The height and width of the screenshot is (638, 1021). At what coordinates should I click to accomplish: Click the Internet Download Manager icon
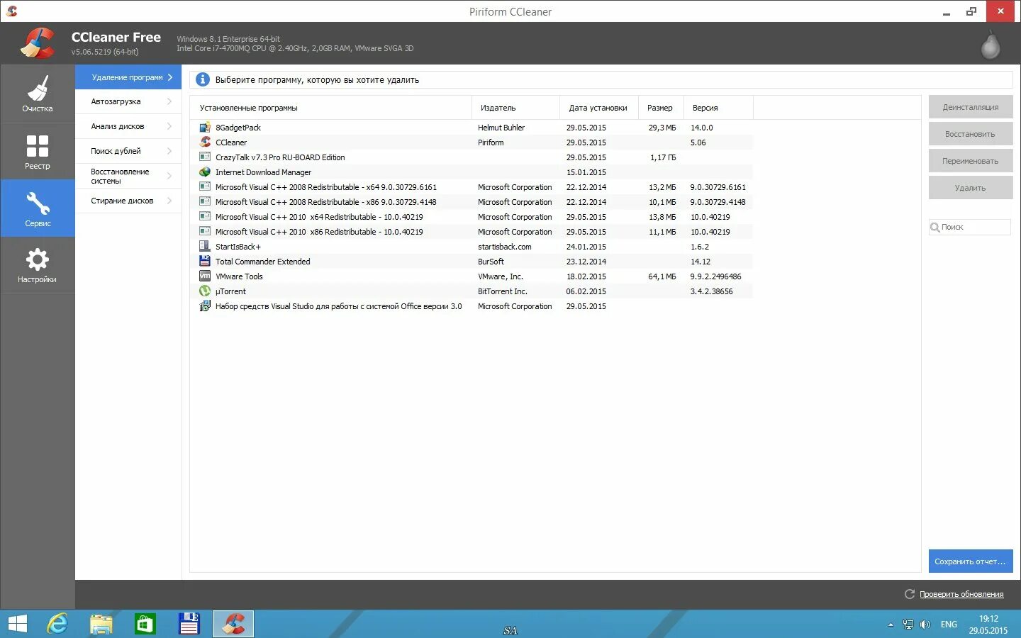(x=205, y=172)
